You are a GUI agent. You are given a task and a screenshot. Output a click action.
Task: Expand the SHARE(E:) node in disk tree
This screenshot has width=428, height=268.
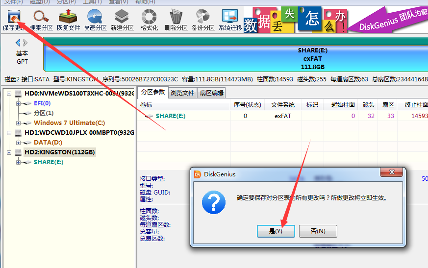tap(18, 162)
